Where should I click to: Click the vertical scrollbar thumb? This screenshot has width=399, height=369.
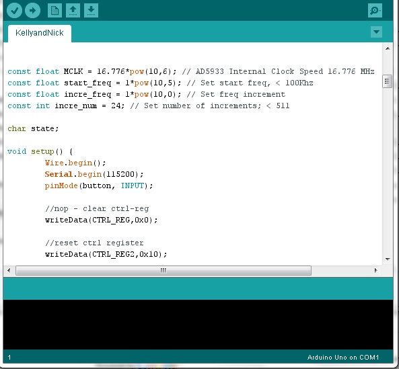tap(387, 81)
